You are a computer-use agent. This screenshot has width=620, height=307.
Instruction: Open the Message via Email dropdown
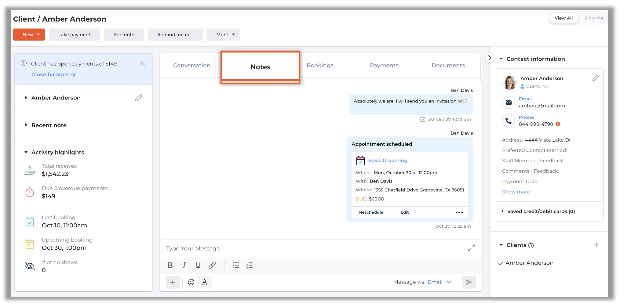pyautogui.click(x=439, y=282)
